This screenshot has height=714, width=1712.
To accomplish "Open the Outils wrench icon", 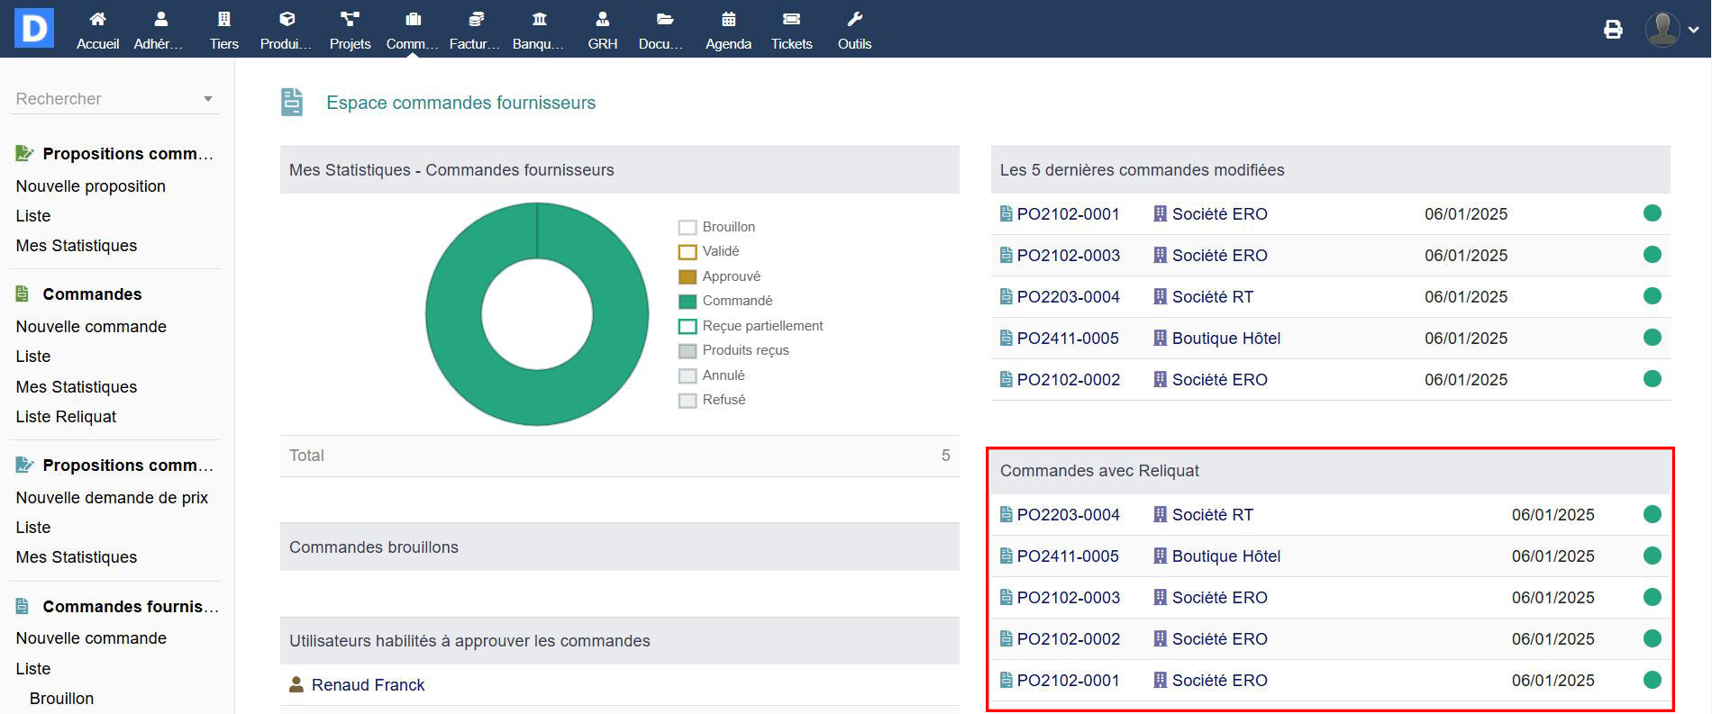I will click(854, 20).
